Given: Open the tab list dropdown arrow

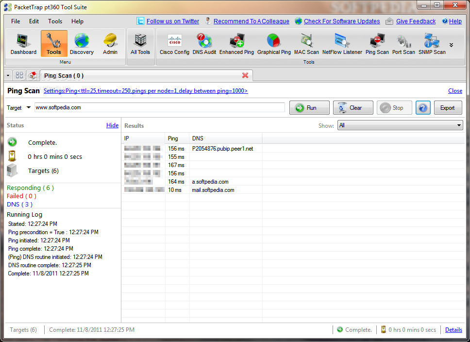Looking at the screenshot, I should click(8, 75).
